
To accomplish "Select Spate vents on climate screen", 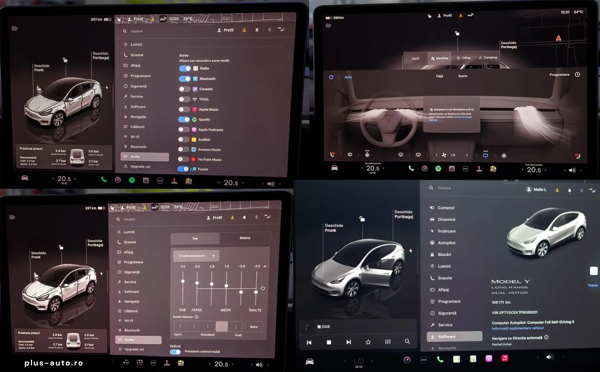I will 463,76.
